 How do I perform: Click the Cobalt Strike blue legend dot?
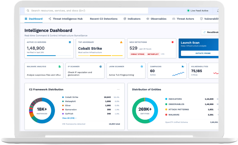click(x=63, y=97)
